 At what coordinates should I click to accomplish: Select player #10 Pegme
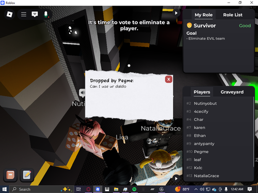click(218, 152)
